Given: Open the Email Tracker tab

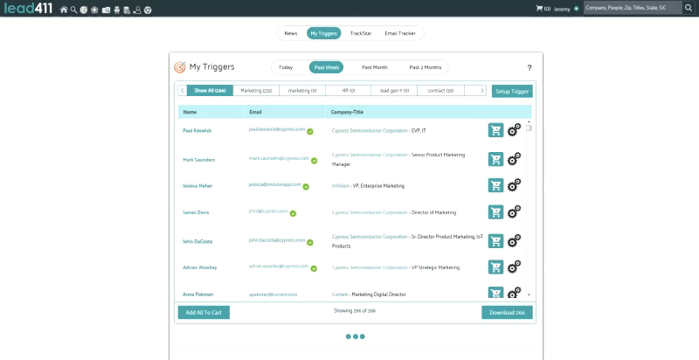Looking at the screenshot, I should tap(400, 33).
